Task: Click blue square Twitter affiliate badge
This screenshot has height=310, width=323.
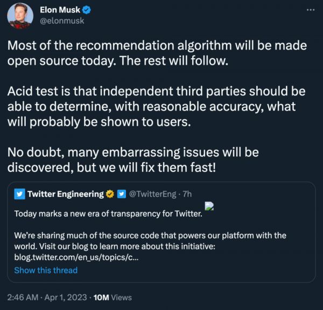Action: click(x=121, y=194)
